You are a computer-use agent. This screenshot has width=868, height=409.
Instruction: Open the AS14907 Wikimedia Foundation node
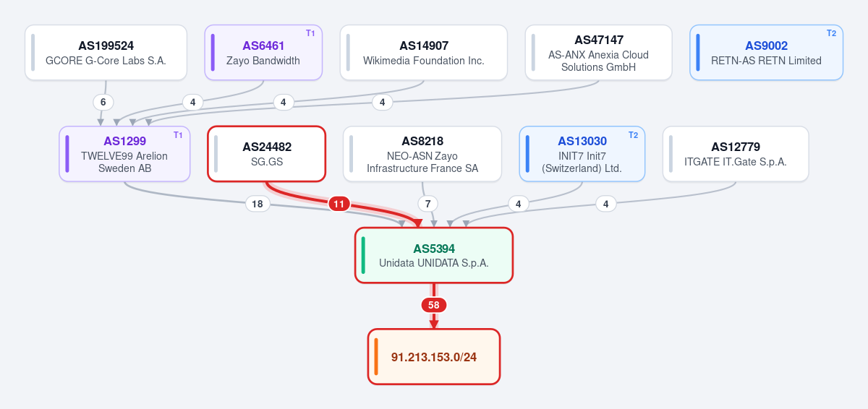click(424, 53)
